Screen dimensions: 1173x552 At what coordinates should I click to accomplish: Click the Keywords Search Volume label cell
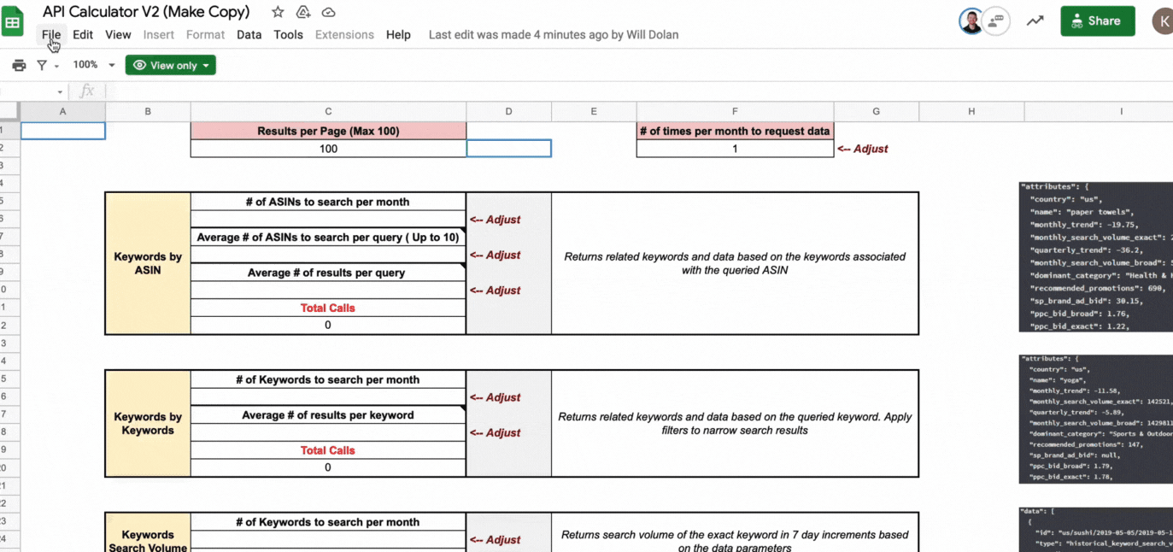point(148,532)
